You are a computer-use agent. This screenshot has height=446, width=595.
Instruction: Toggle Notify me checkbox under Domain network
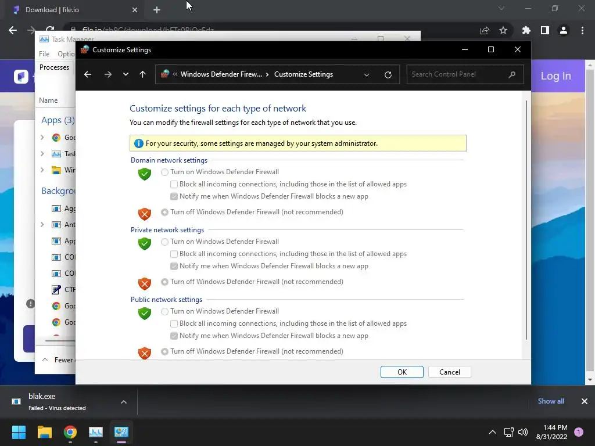click(x=174, y=196)
